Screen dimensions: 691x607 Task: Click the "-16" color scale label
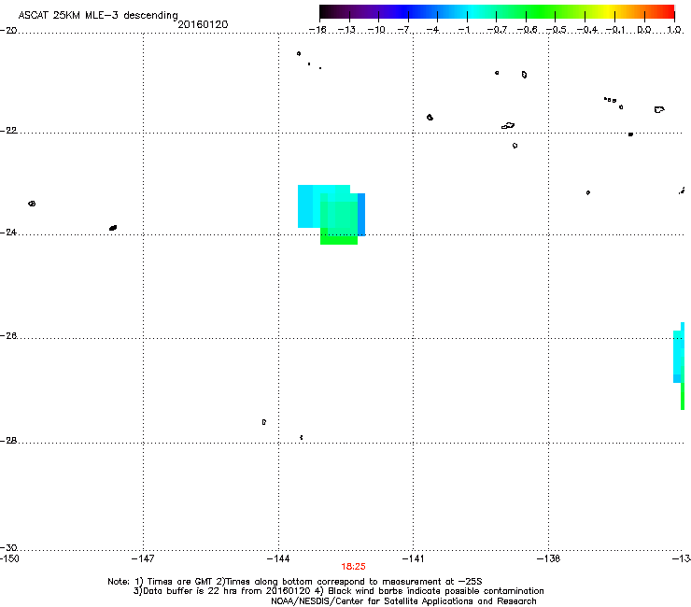click(x=317, y=30)
